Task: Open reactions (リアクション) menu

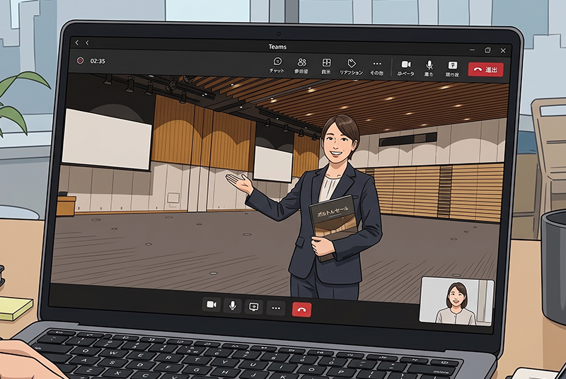Action: click(351, 67)
